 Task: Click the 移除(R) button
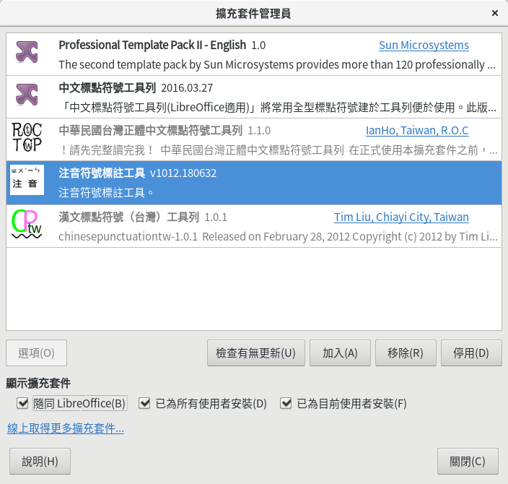(406, 353)
